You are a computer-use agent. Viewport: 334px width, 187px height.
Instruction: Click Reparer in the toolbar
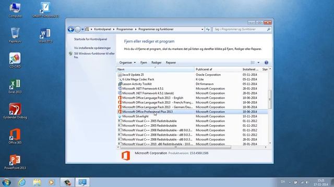[171, 62]
